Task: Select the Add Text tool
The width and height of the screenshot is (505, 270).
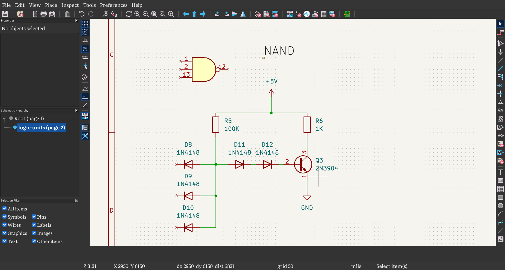Action: [x=501, y=172]
